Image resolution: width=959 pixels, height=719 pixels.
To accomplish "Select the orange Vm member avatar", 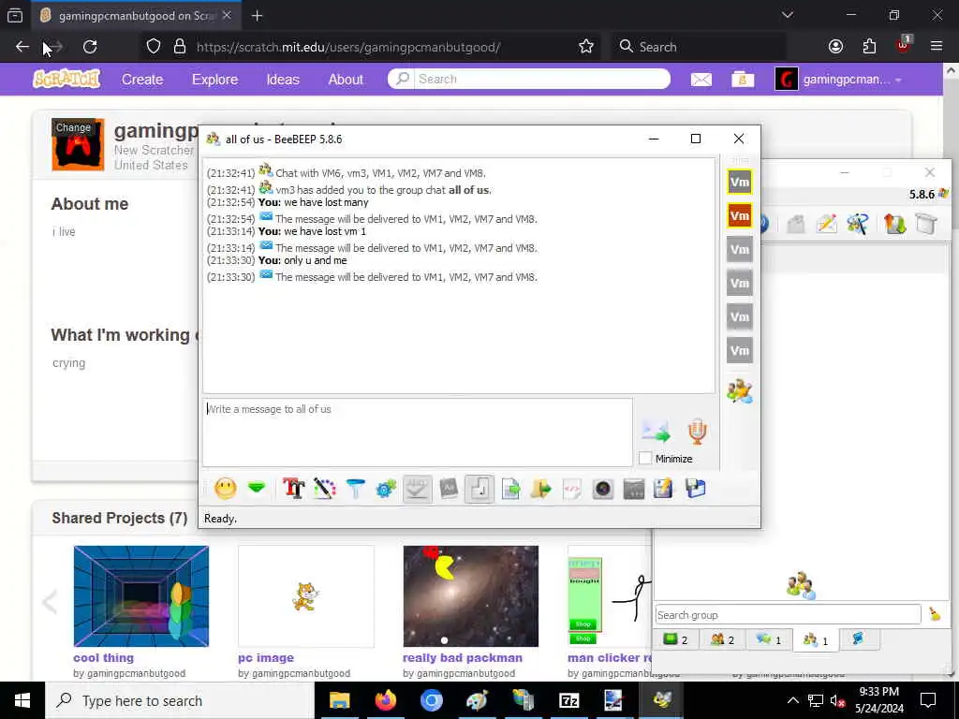I will point(740,216).
